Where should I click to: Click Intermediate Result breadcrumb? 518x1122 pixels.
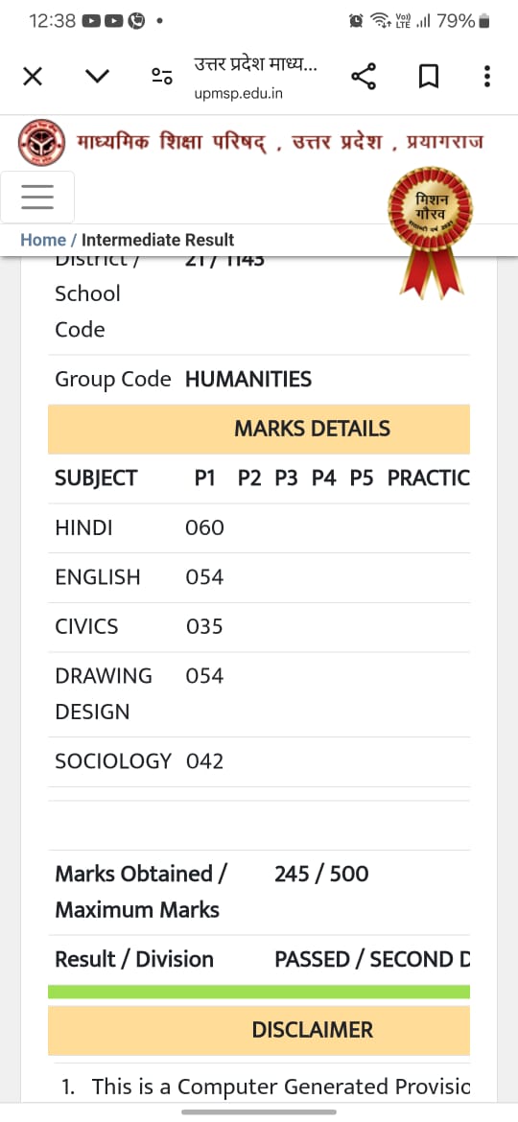158,240
